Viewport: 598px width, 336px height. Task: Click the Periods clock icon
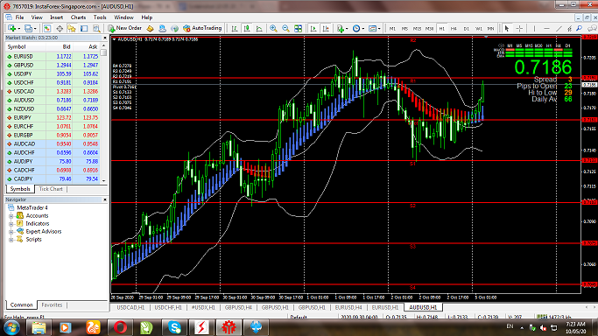tap(356, 28)
